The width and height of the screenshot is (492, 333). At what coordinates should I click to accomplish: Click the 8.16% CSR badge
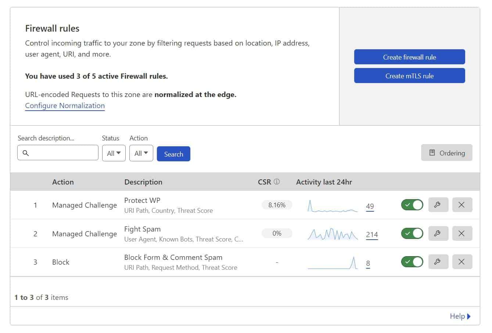(277, 205)
